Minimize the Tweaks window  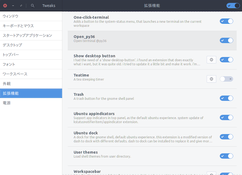click(x=13, y=6)
